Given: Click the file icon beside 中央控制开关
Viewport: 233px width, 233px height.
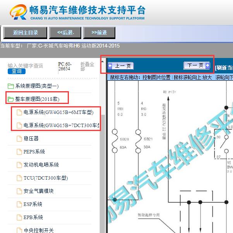Looking at the screenshot, I should pos(19,230).
